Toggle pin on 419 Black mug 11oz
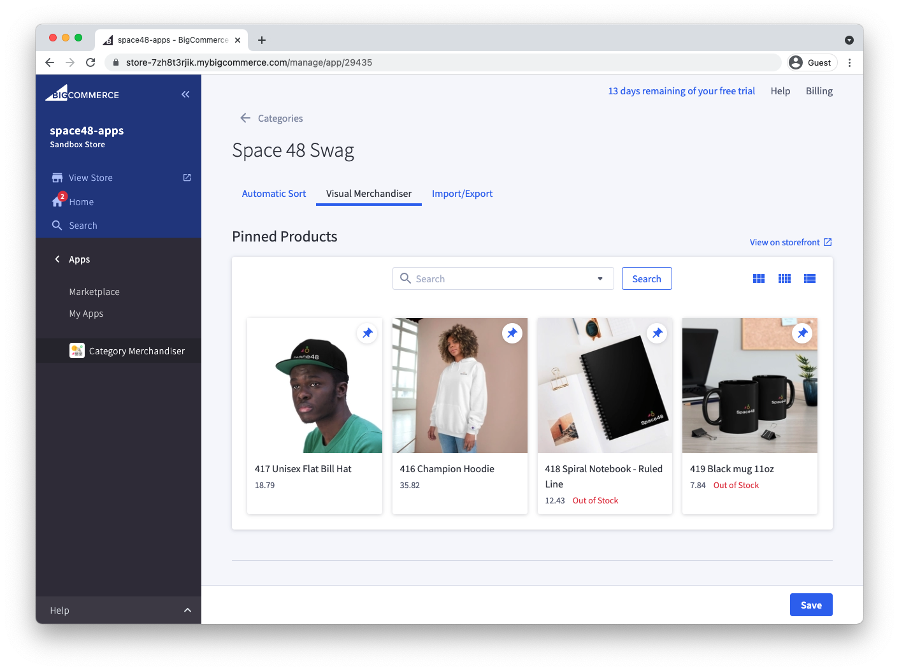 pos(802,333)
